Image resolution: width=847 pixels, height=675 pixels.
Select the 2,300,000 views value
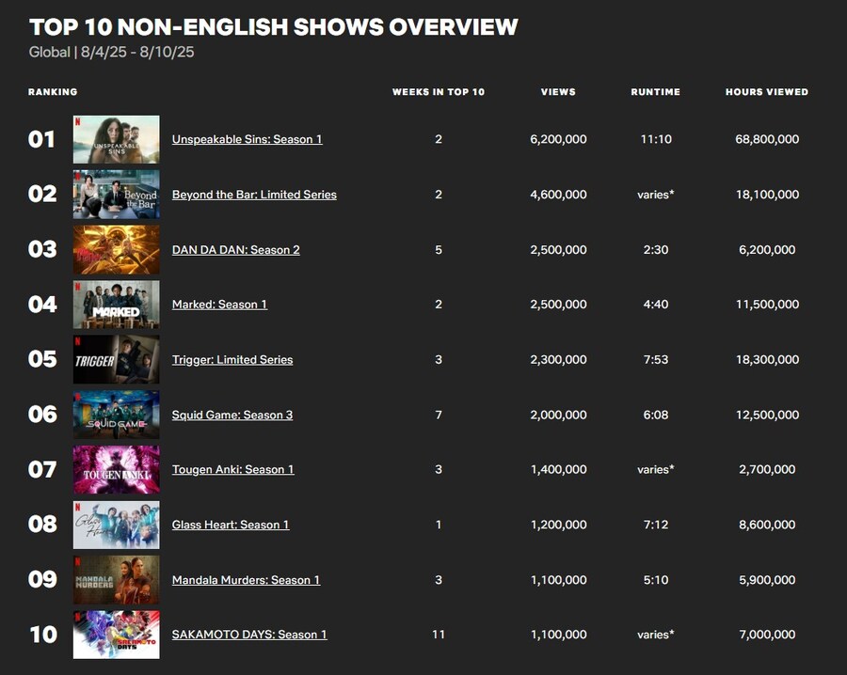pyautogui.click(x=558, y=359)
